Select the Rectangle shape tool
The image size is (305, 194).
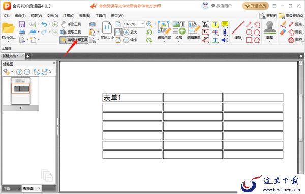[249, 40]
